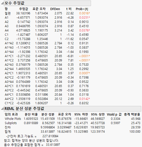Click the DFDen value 2.075

click(58, 13)
